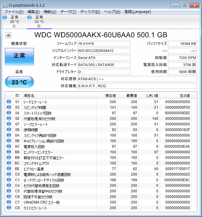The image size is (202, 217).
Task: Click the ファームウェア field 18.01H18
Action: [104, 44]
